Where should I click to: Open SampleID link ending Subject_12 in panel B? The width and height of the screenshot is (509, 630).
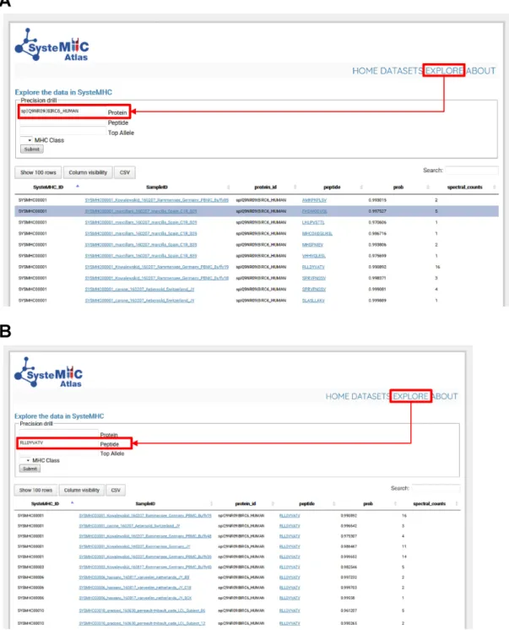(x=142, y=623)
